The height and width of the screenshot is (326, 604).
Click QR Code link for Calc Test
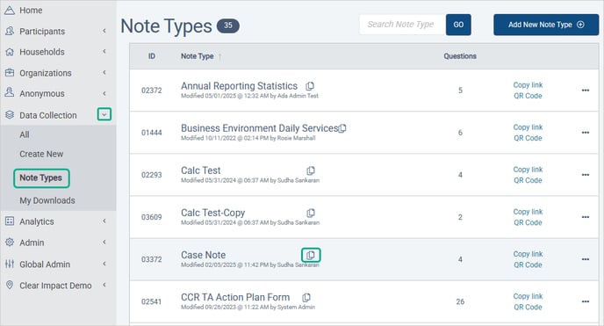pos(528,180)
